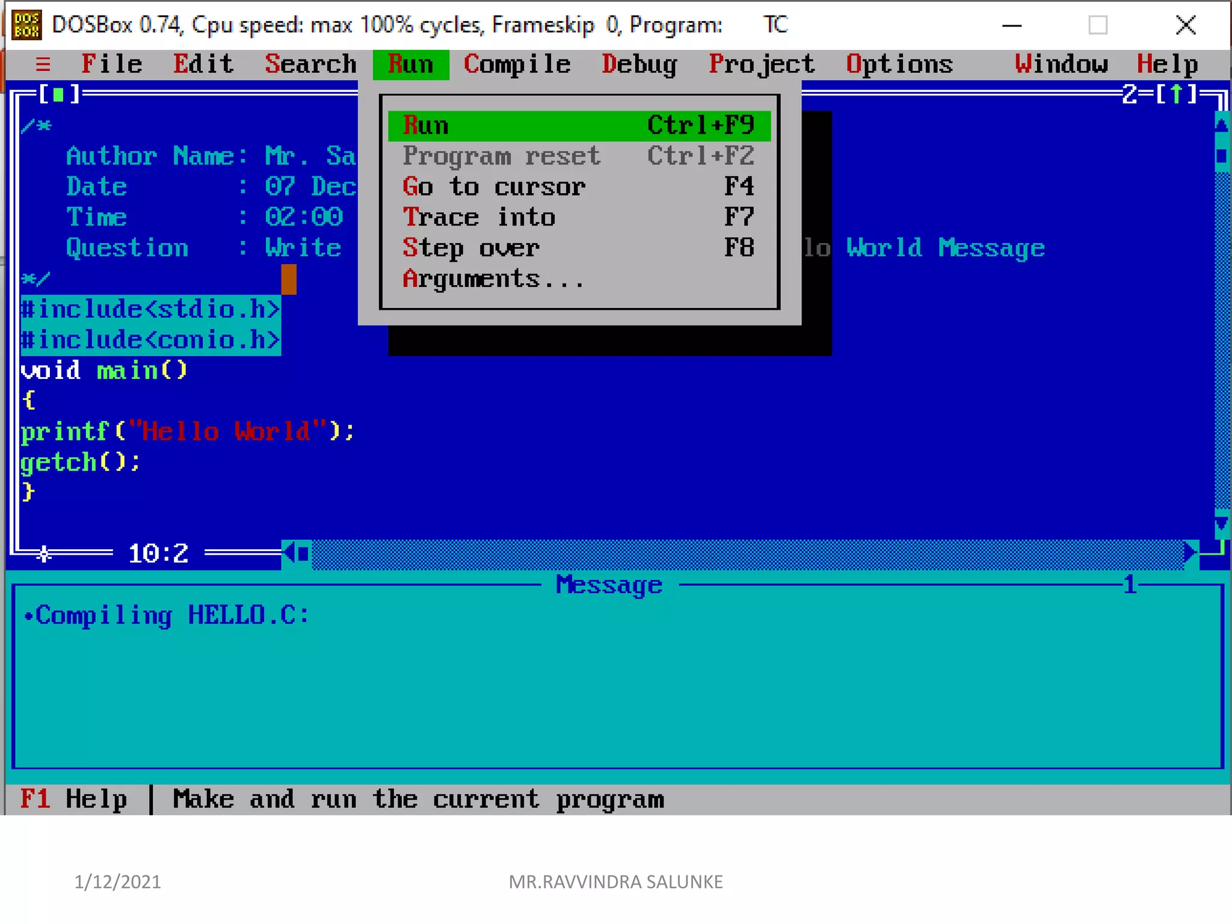Open the Compile menu
Viewport: 1232px width, 924px height.
pos(517,64)
